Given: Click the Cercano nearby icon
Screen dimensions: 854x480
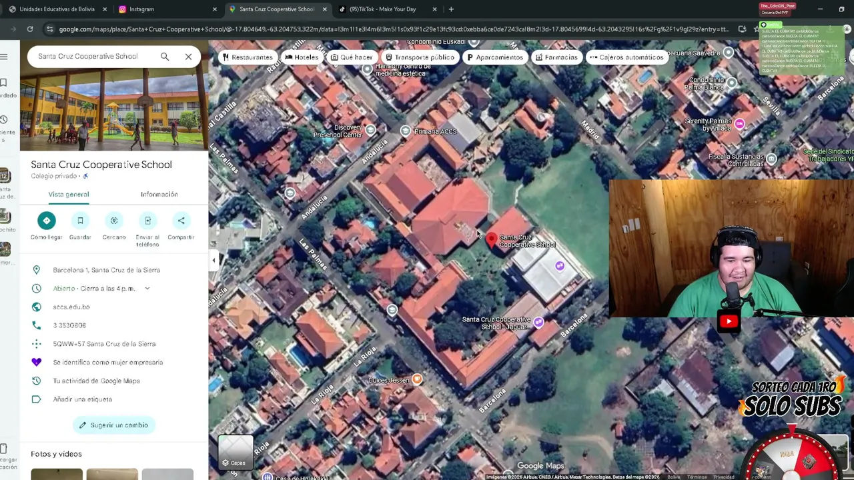Looking at the screenshot, I should click(x=114, y=221).
